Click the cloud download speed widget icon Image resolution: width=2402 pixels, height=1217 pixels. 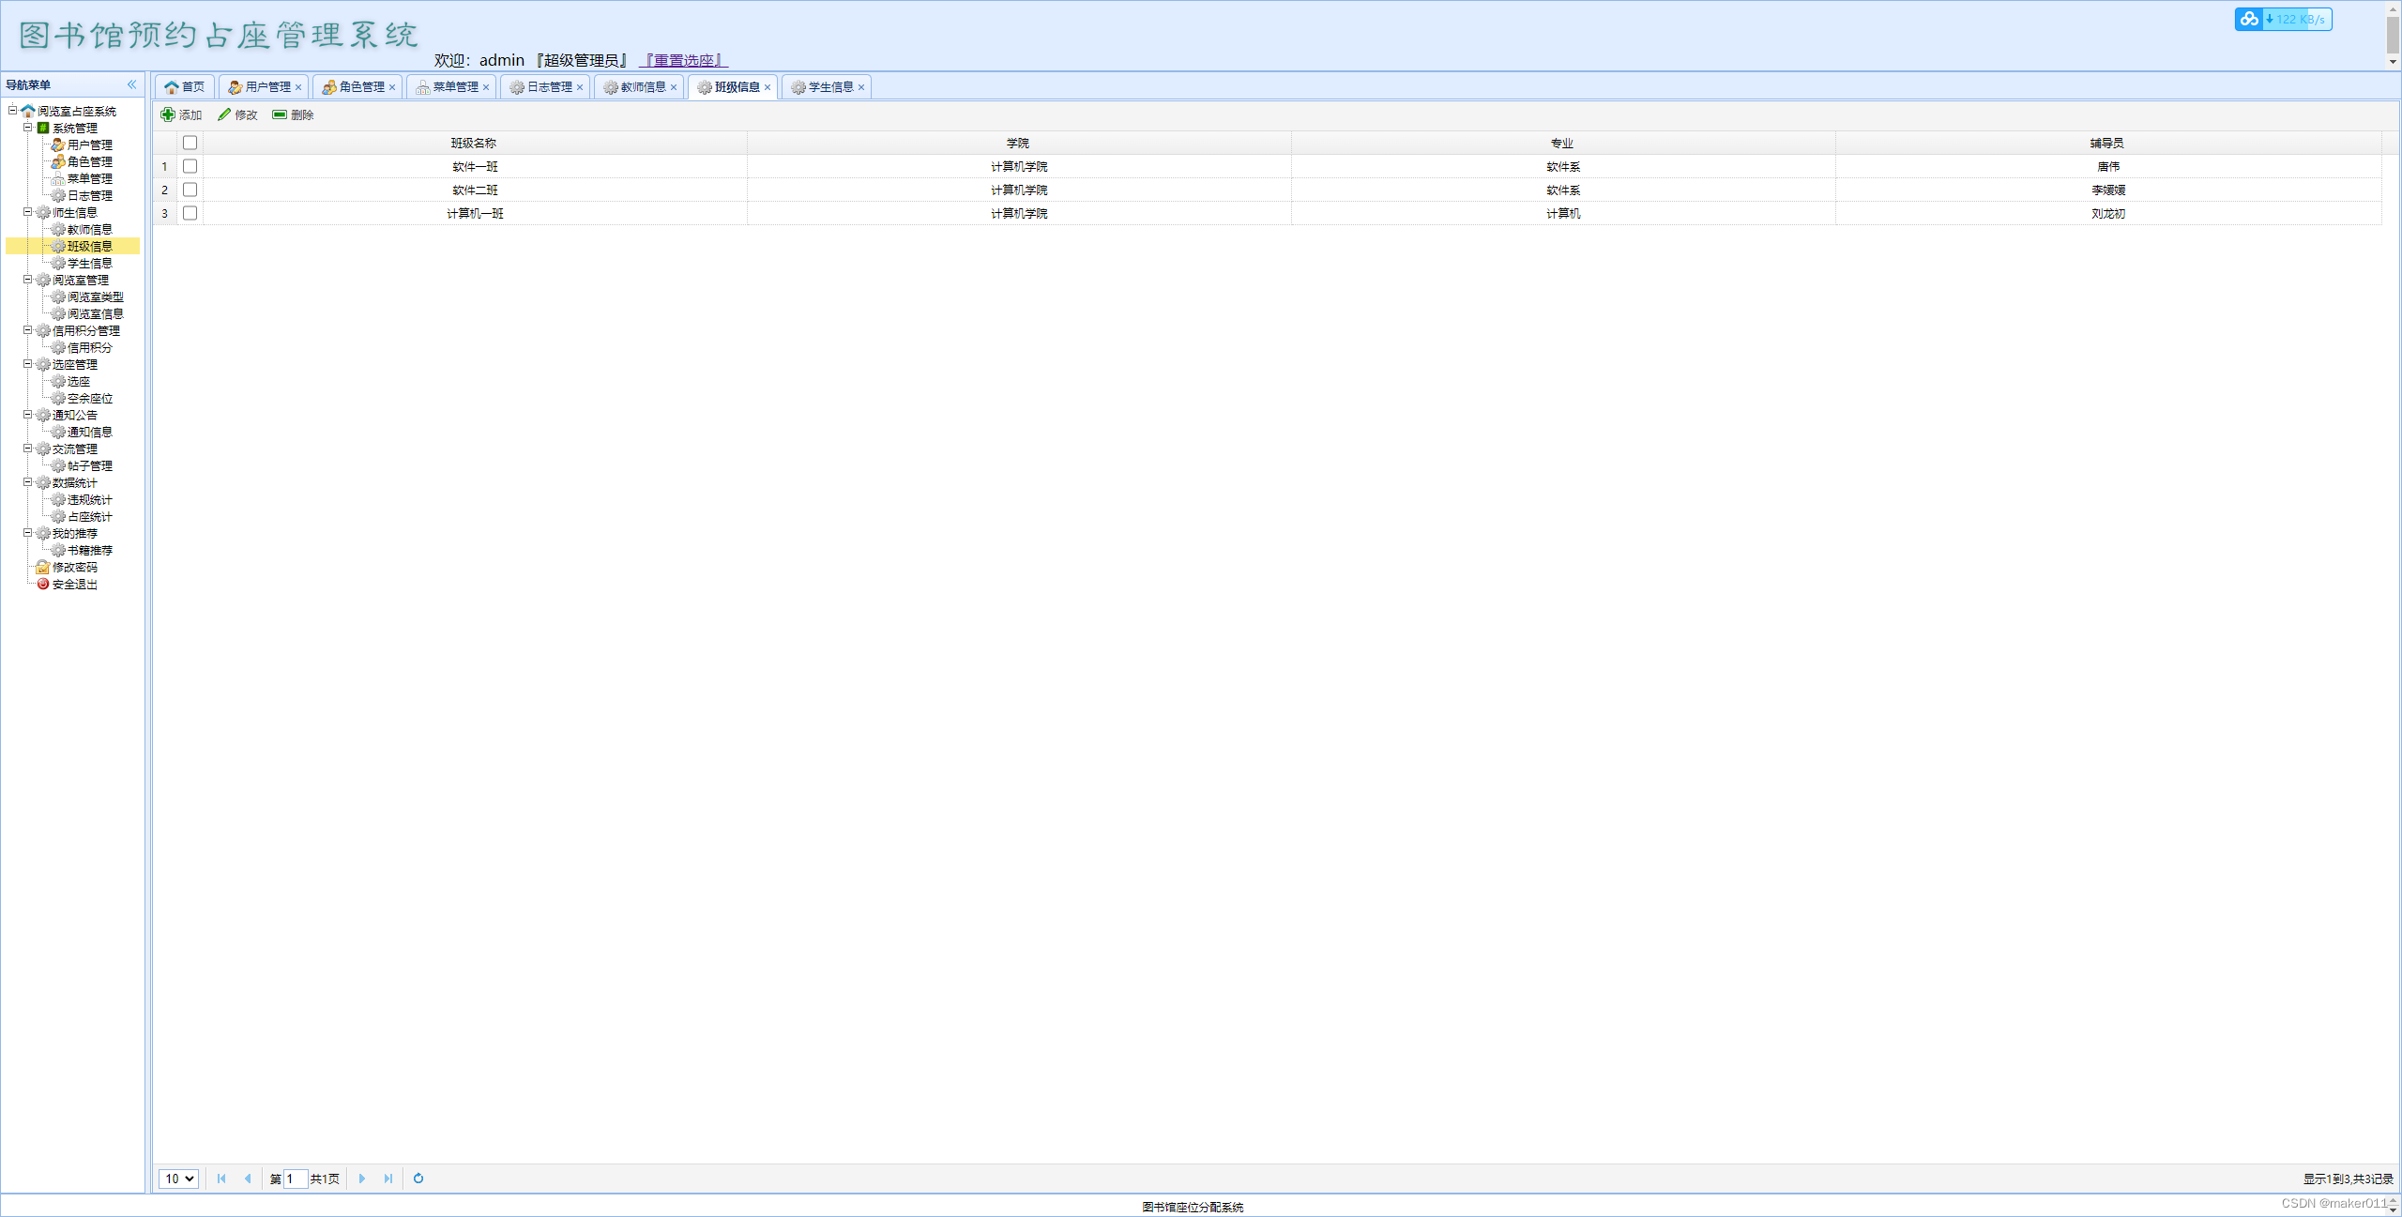click(2249, 19)
